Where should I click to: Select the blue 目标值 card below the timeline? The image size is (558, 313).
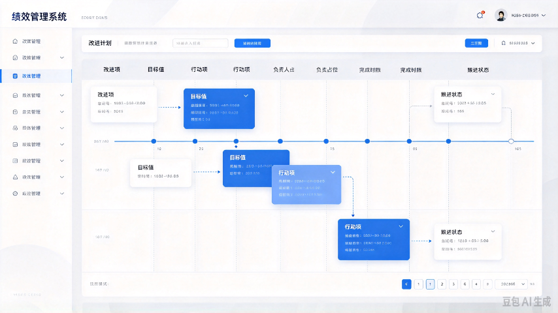click(248, 168)
